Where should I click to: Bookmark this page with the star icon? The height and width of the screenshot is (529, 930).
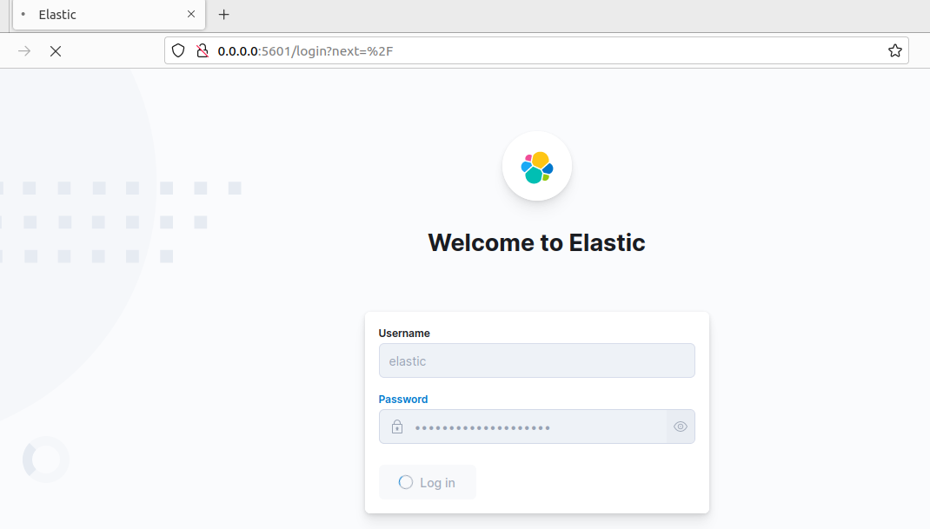click(x=895, y=51)
